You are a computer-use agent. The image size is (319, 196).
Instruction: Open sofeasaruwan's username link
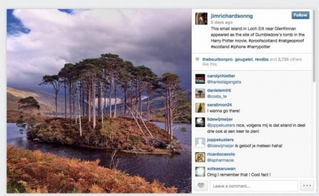tap(221, 168)
